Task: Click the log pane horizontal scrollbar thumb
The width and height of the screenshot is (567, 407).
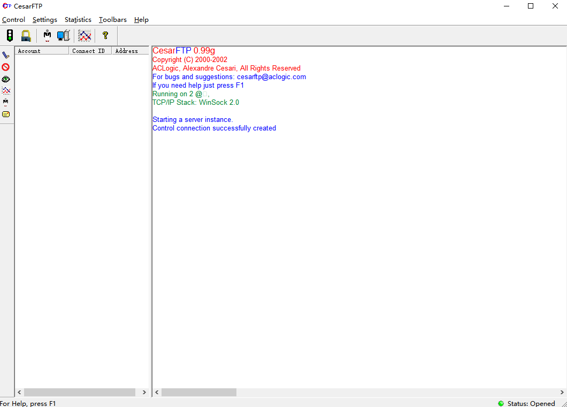Action: pyautogui.click(x=198, y=393)
